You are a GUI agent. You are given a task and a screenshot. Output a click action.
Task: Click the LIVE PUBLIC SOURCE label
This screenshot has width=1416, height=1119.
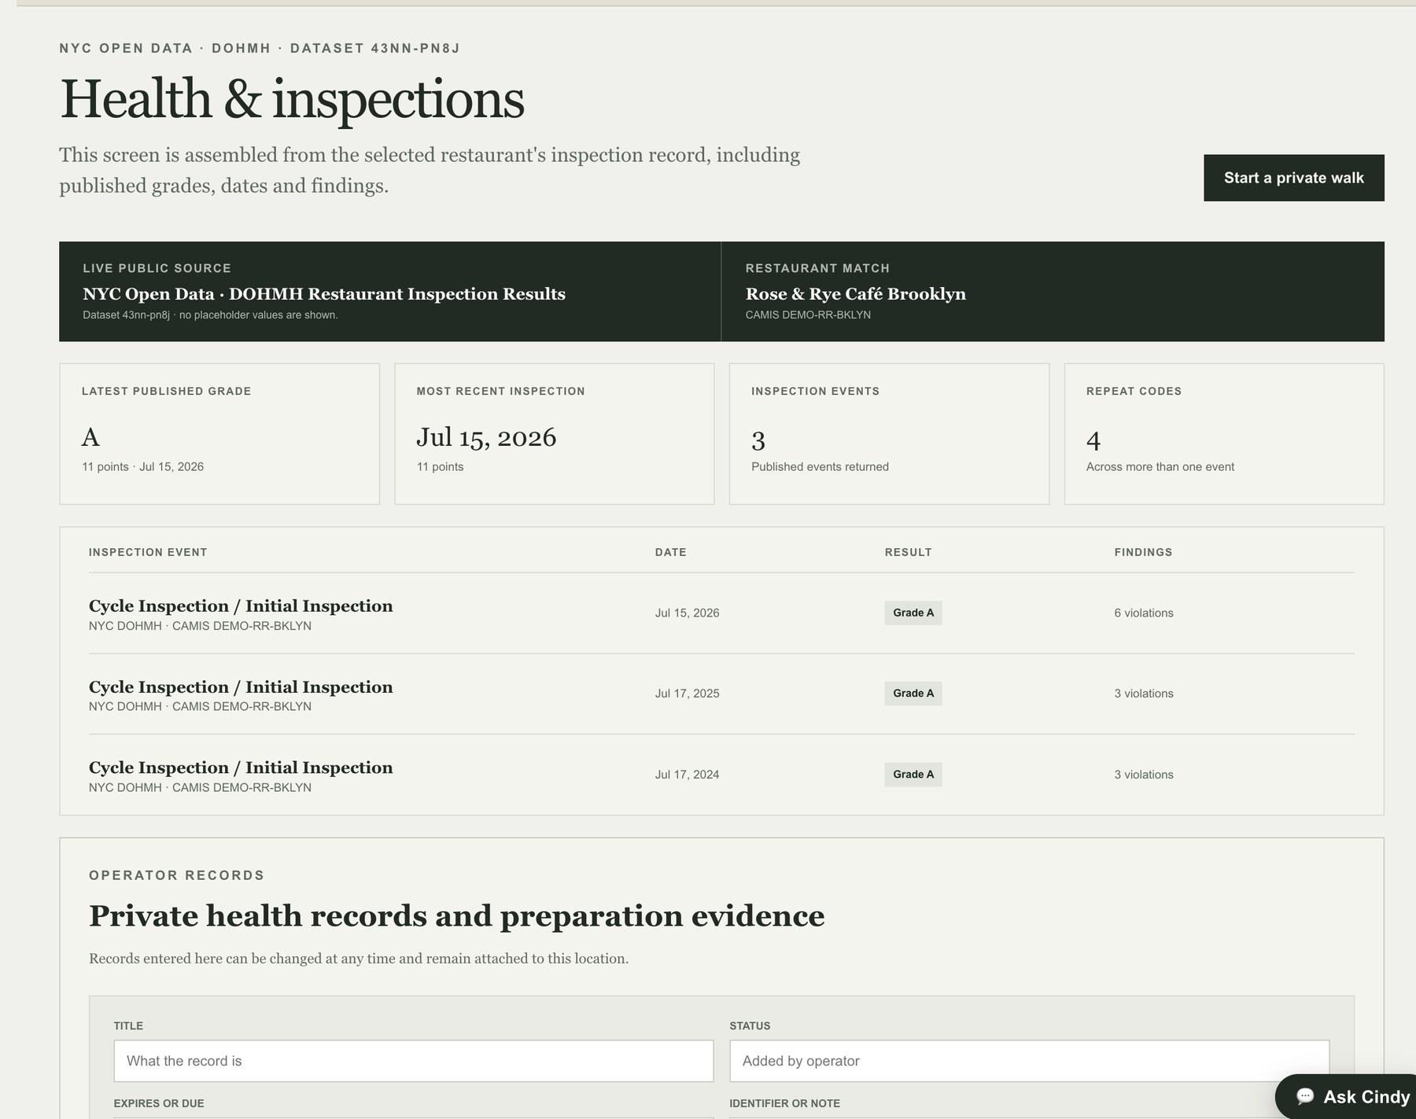(x=157, y=268)
